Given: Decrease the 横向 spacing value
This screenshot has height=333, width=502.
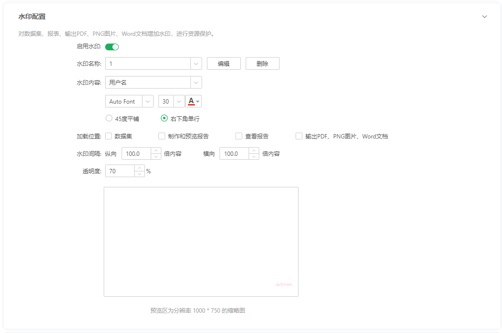Looking at the screenshot, I should 254,157.
